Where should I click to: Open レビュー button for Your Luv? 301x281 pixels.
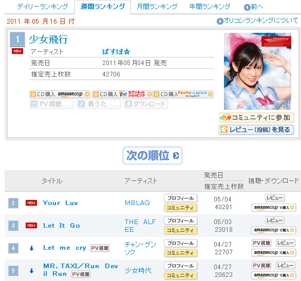pyautogui.click(x=275, y=197)
